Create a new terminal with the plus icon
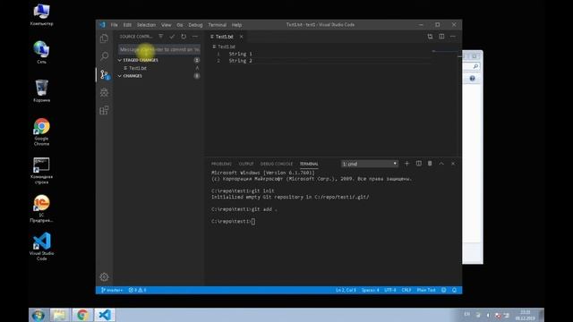This screenshot has width=573, height=322. coord(406,164)
